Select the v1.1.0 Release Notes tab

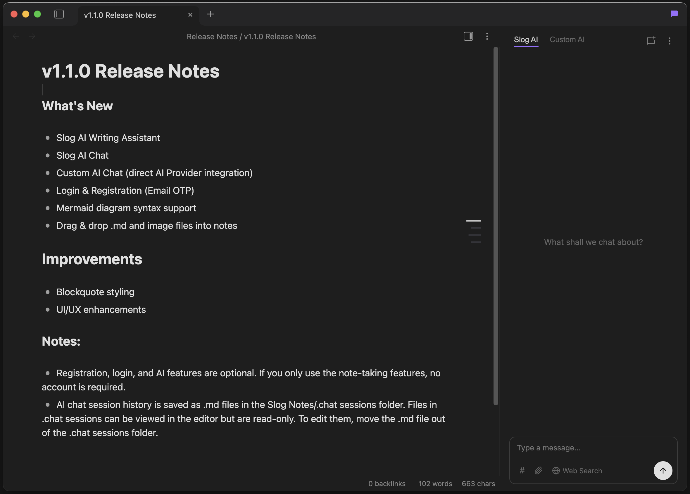pos(120,15)
